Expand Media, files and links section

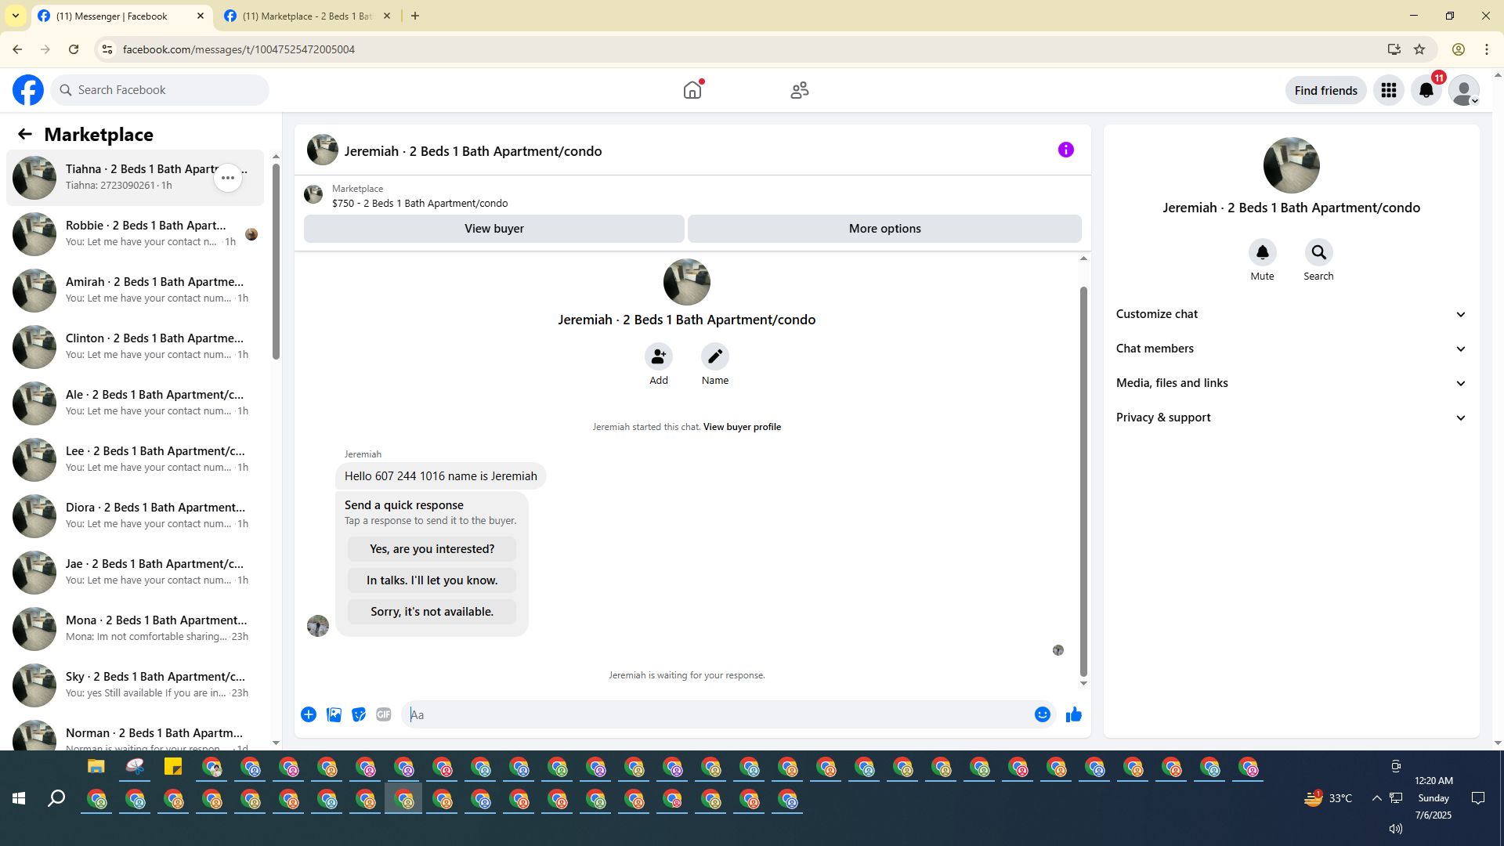(x=1290, y=383)
